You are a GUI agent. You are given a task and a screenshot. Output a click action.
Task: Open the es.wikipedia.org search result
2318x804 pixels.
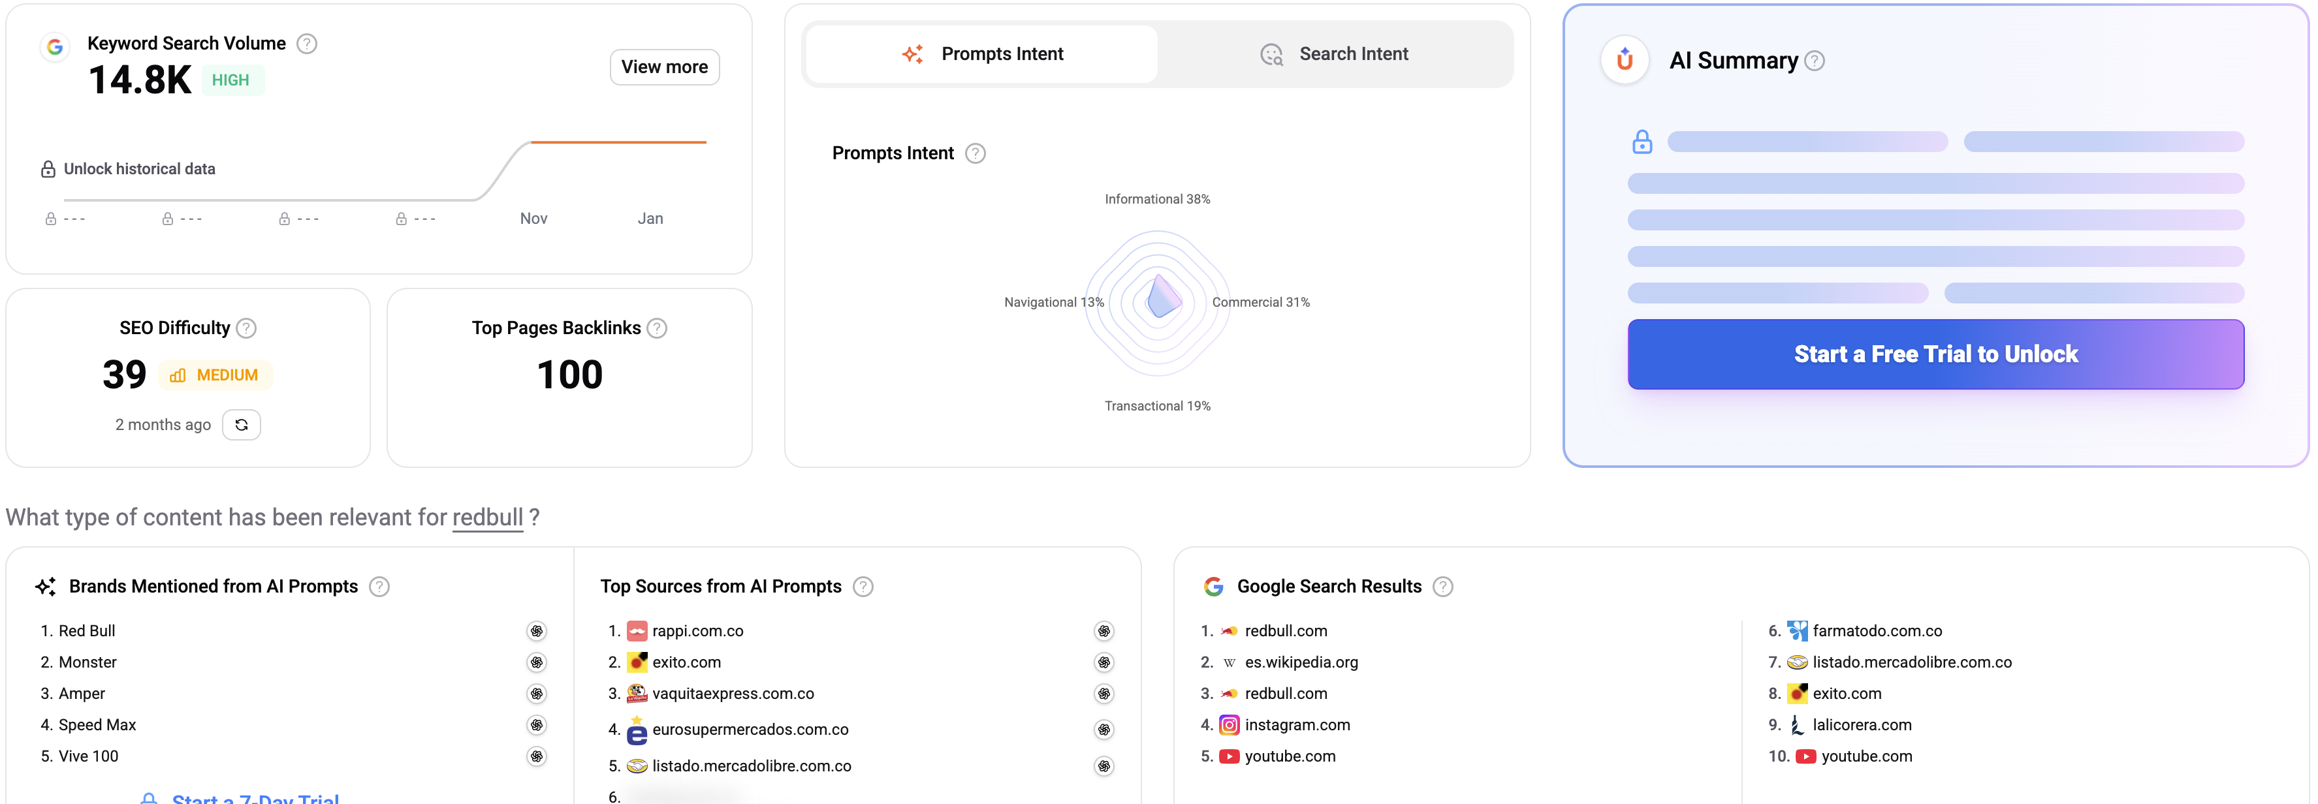(1300, 663)
